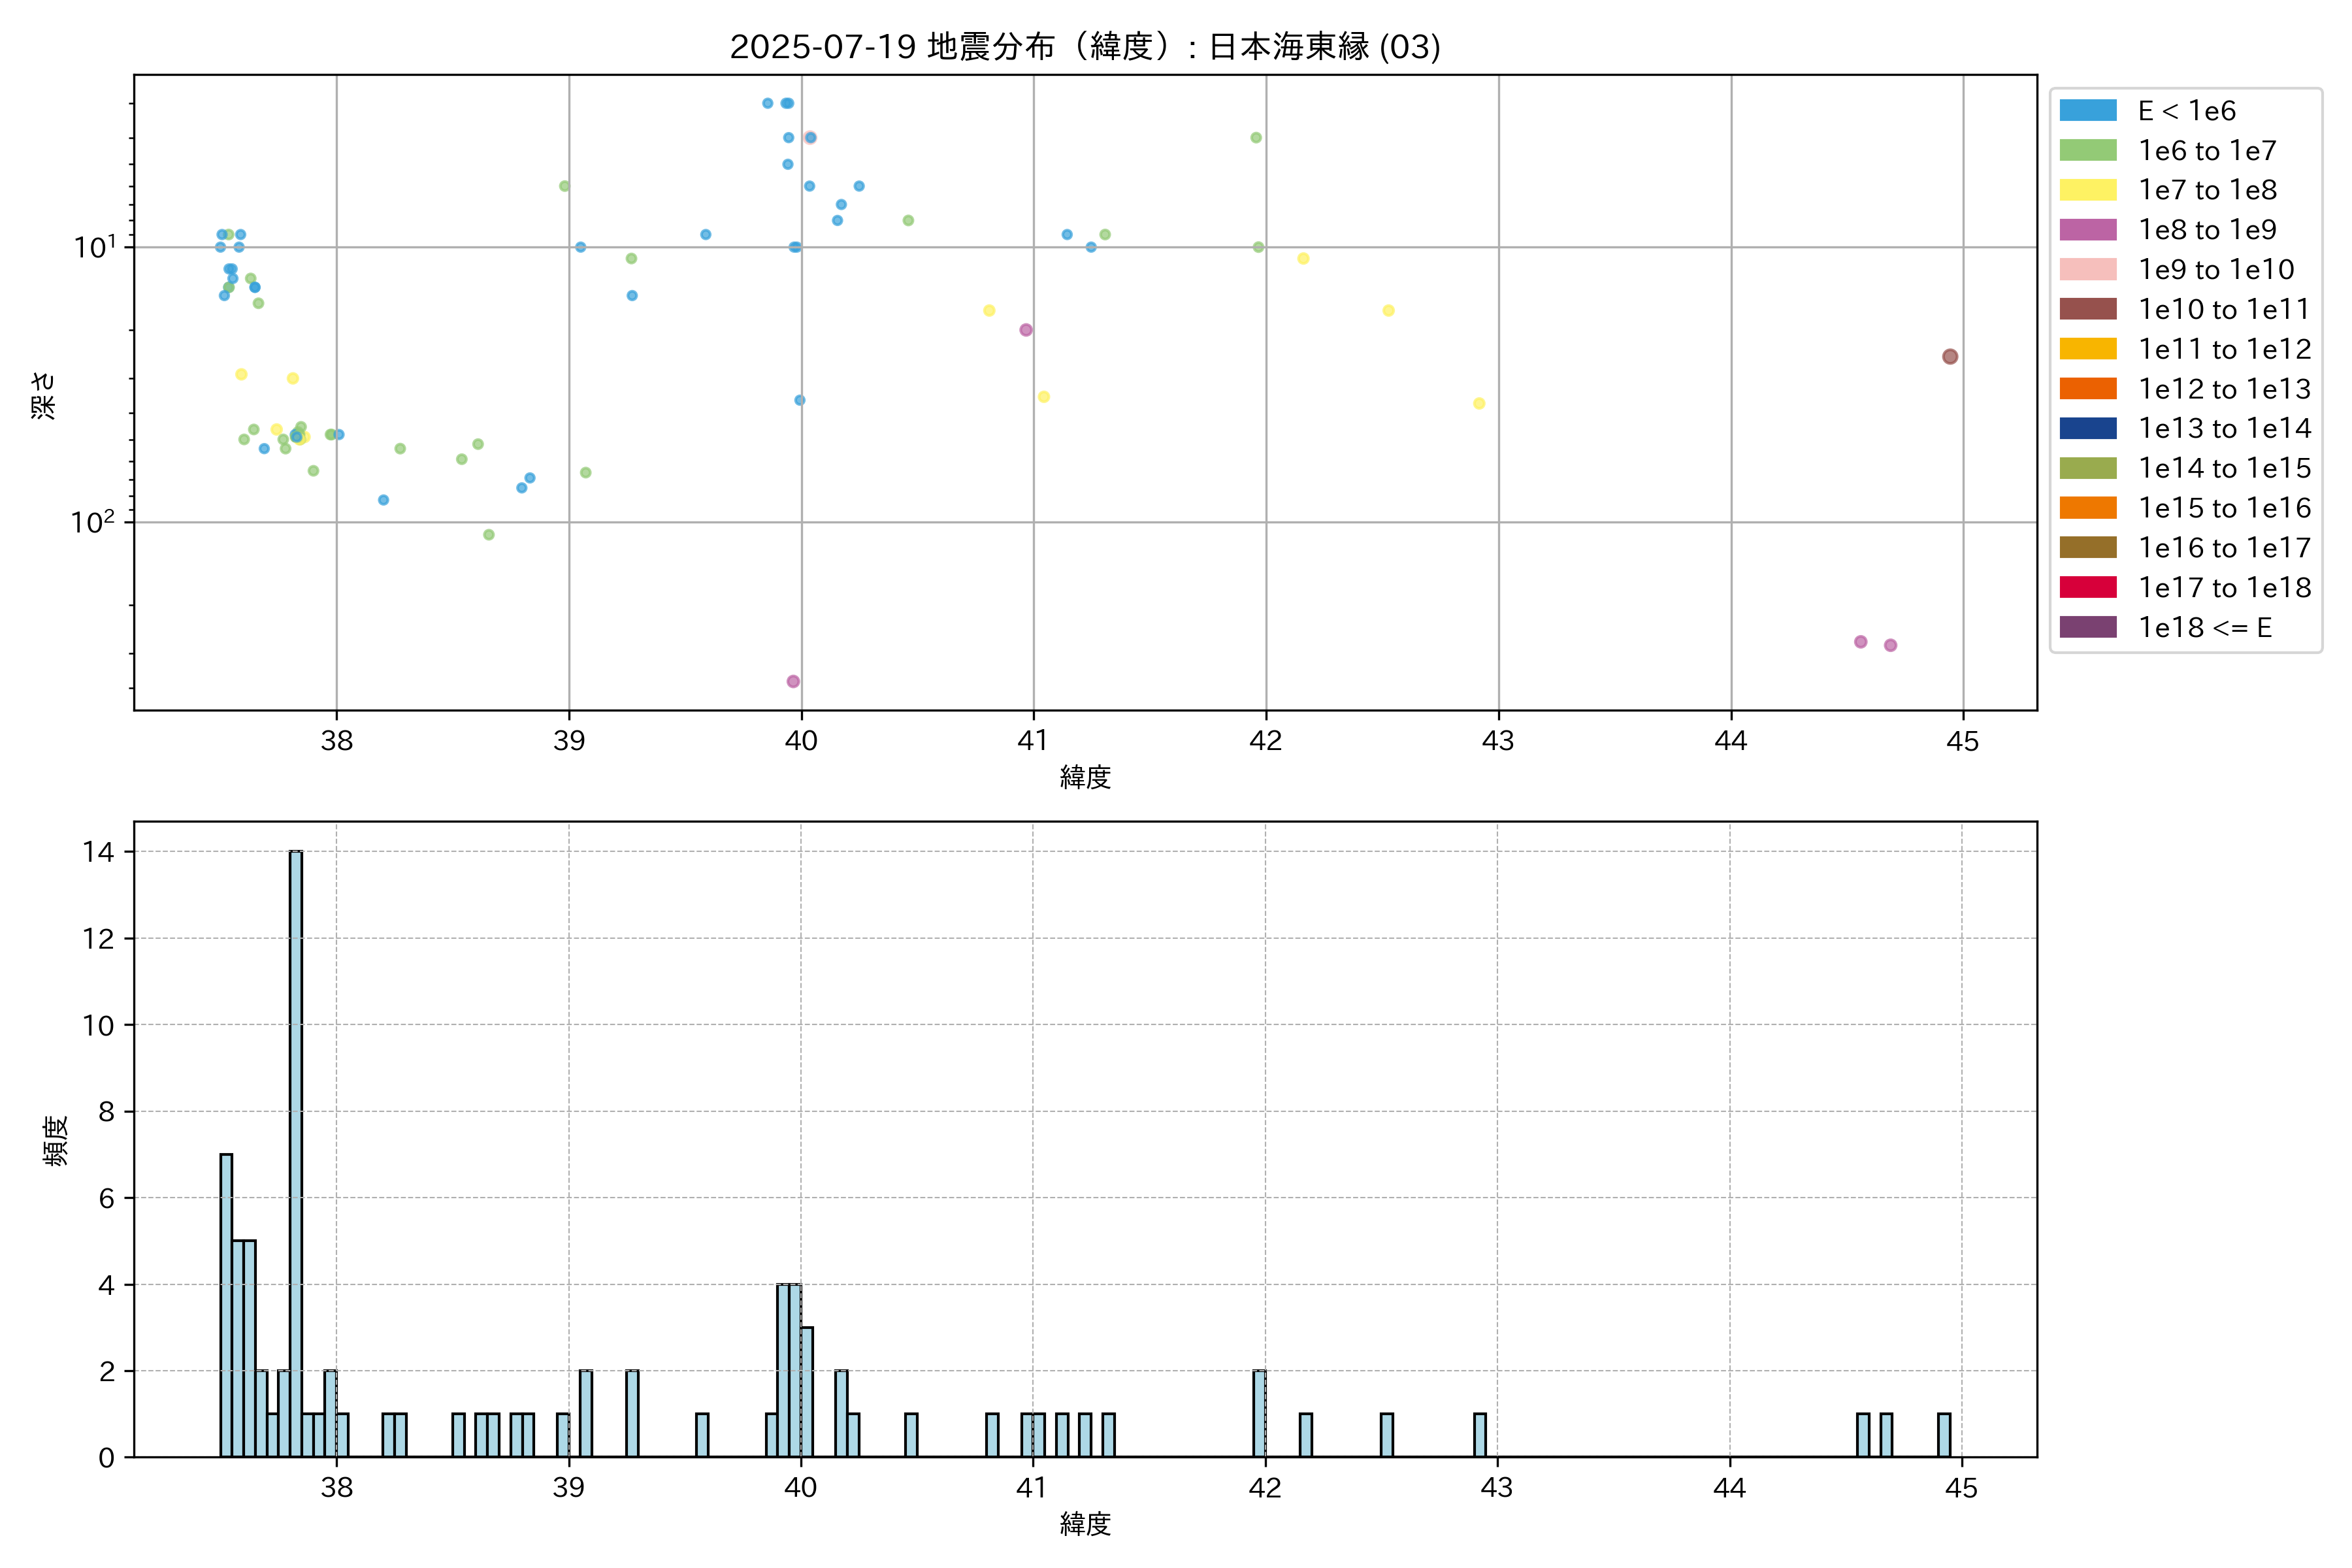This screenshot has height=1568, width=2352.
Task: Click the 深さ y-axis label
Action: point(44,395)
